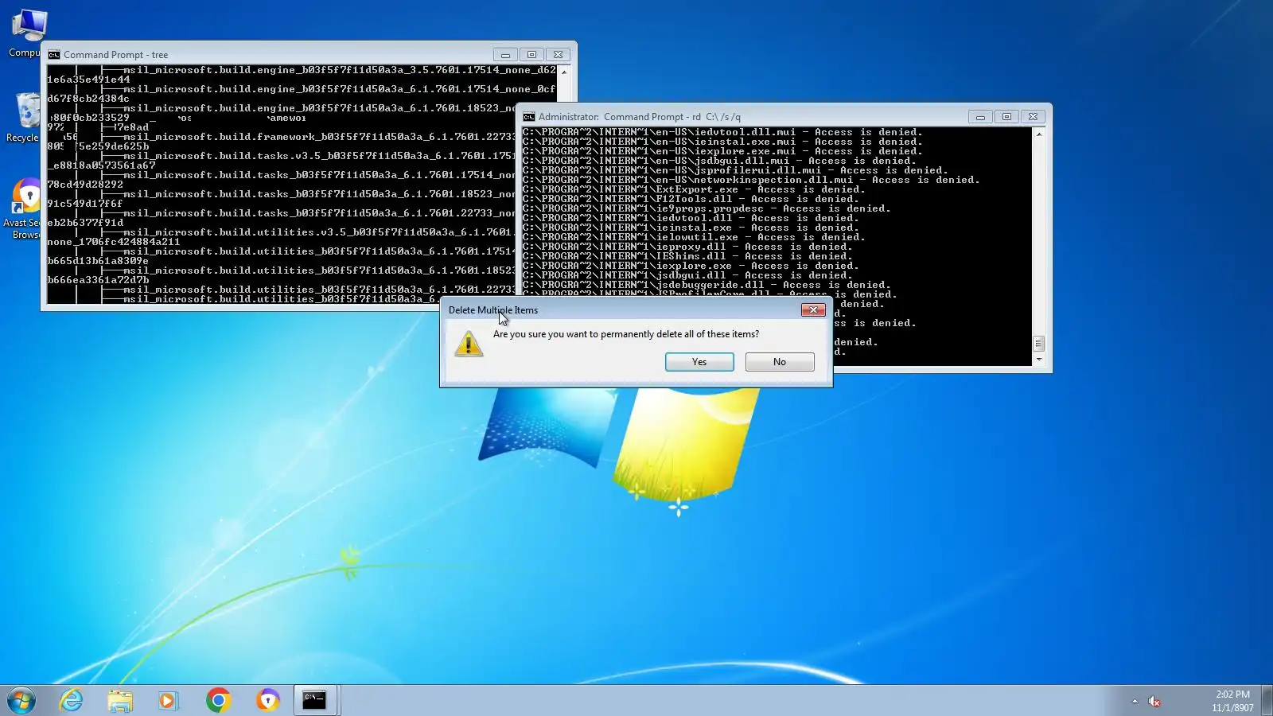Maximize the Command Prompt - tree window
This screenshot has height=716, width=1273.
(531, 55)
